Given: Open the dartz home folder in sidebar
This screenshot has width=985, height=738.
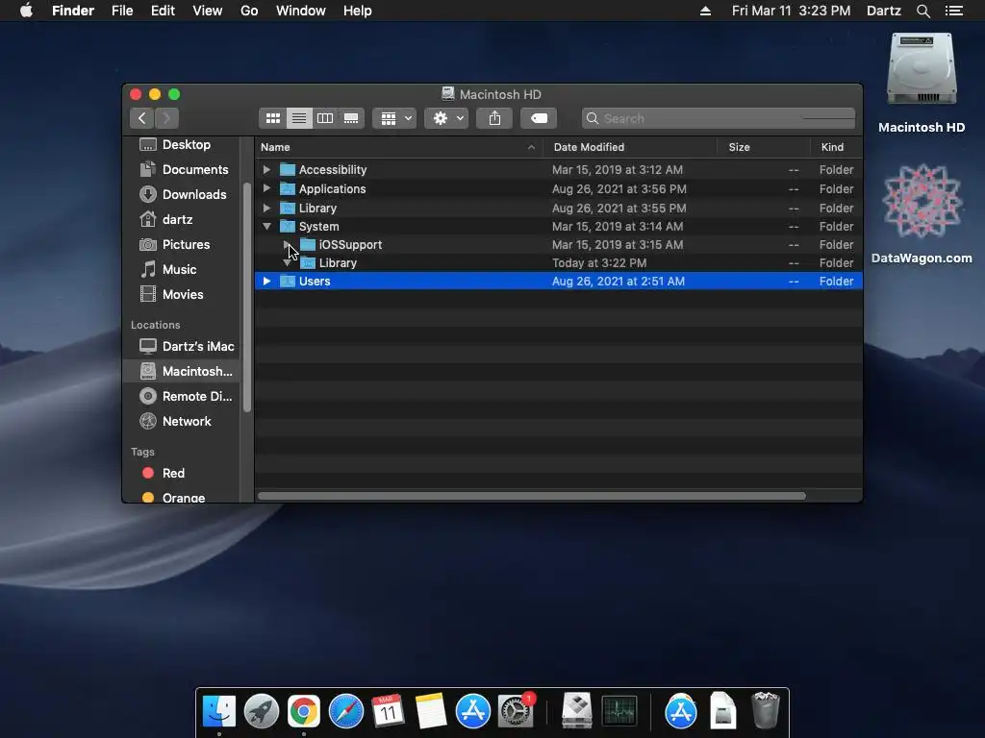Looking at the screenshot, I should [182, 220].
